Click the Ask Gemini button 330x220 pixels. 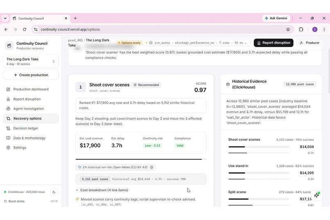(x=276, y=18)
